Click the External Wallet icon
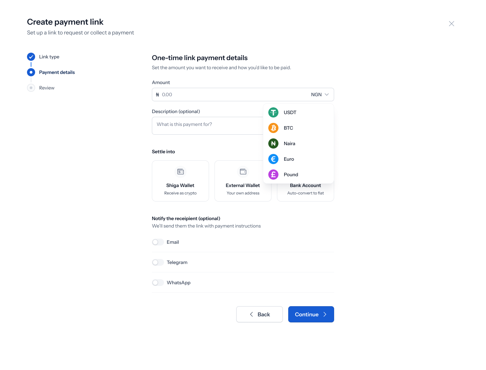 tap(243, 172)
